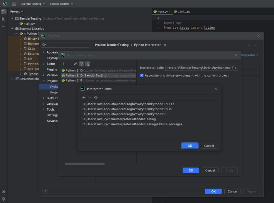Open the main menu hamburger icon
274x203 pixels.
13,4
